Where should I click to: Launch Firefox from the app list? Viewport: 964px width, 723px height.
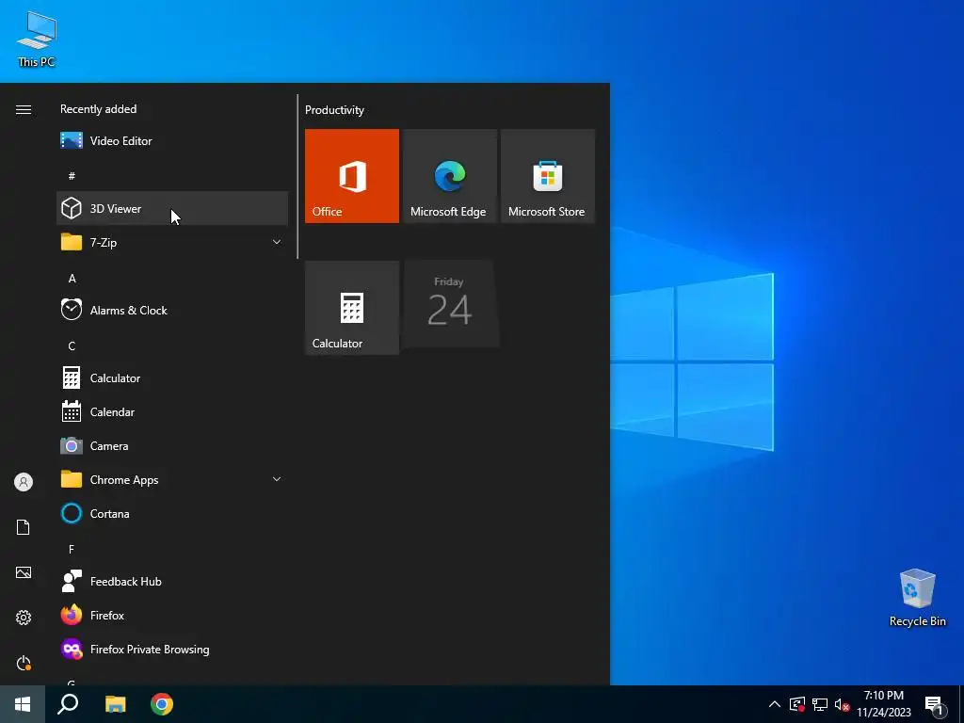[172, 615]
